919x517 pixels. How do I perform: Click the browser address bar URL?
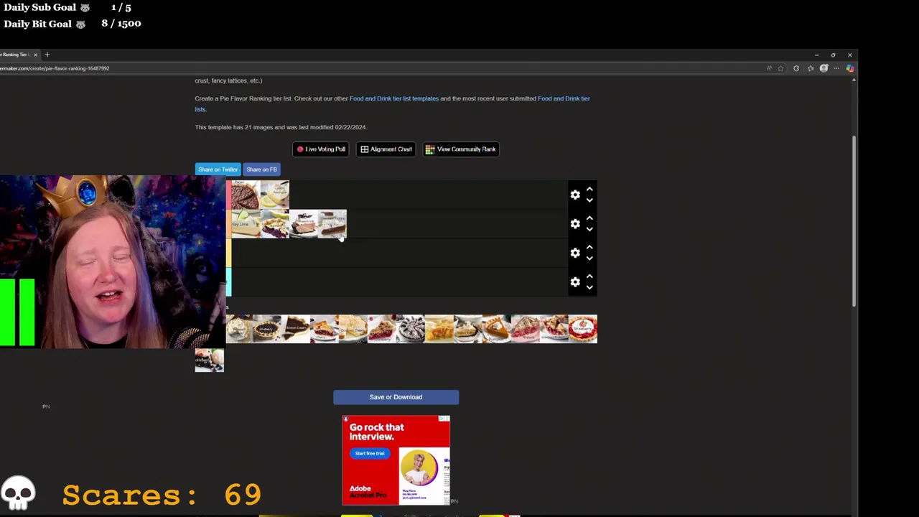point(55,68)
